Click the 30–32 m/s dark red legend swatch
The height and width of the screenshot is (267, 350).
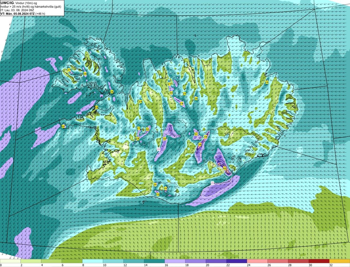point(319,261)
